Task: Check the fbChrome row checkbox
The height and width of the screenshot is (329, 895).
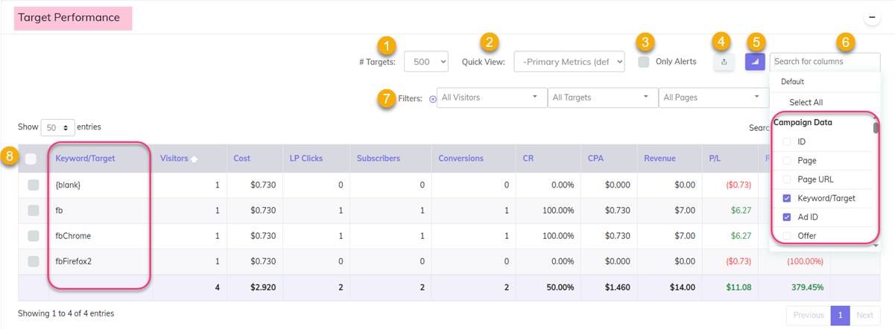Action: [34, 235]
